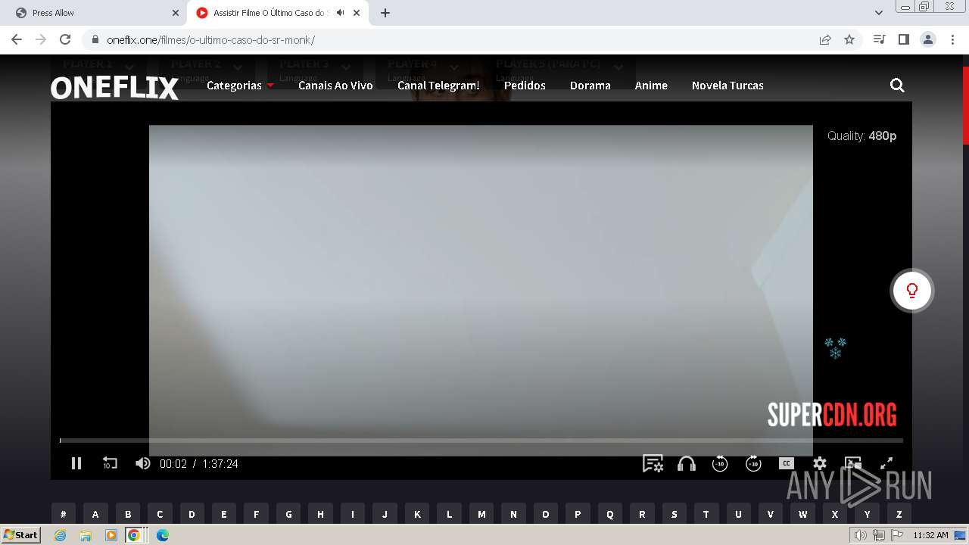
Task: Open Windows Start menu
Action: click(21, 534)
